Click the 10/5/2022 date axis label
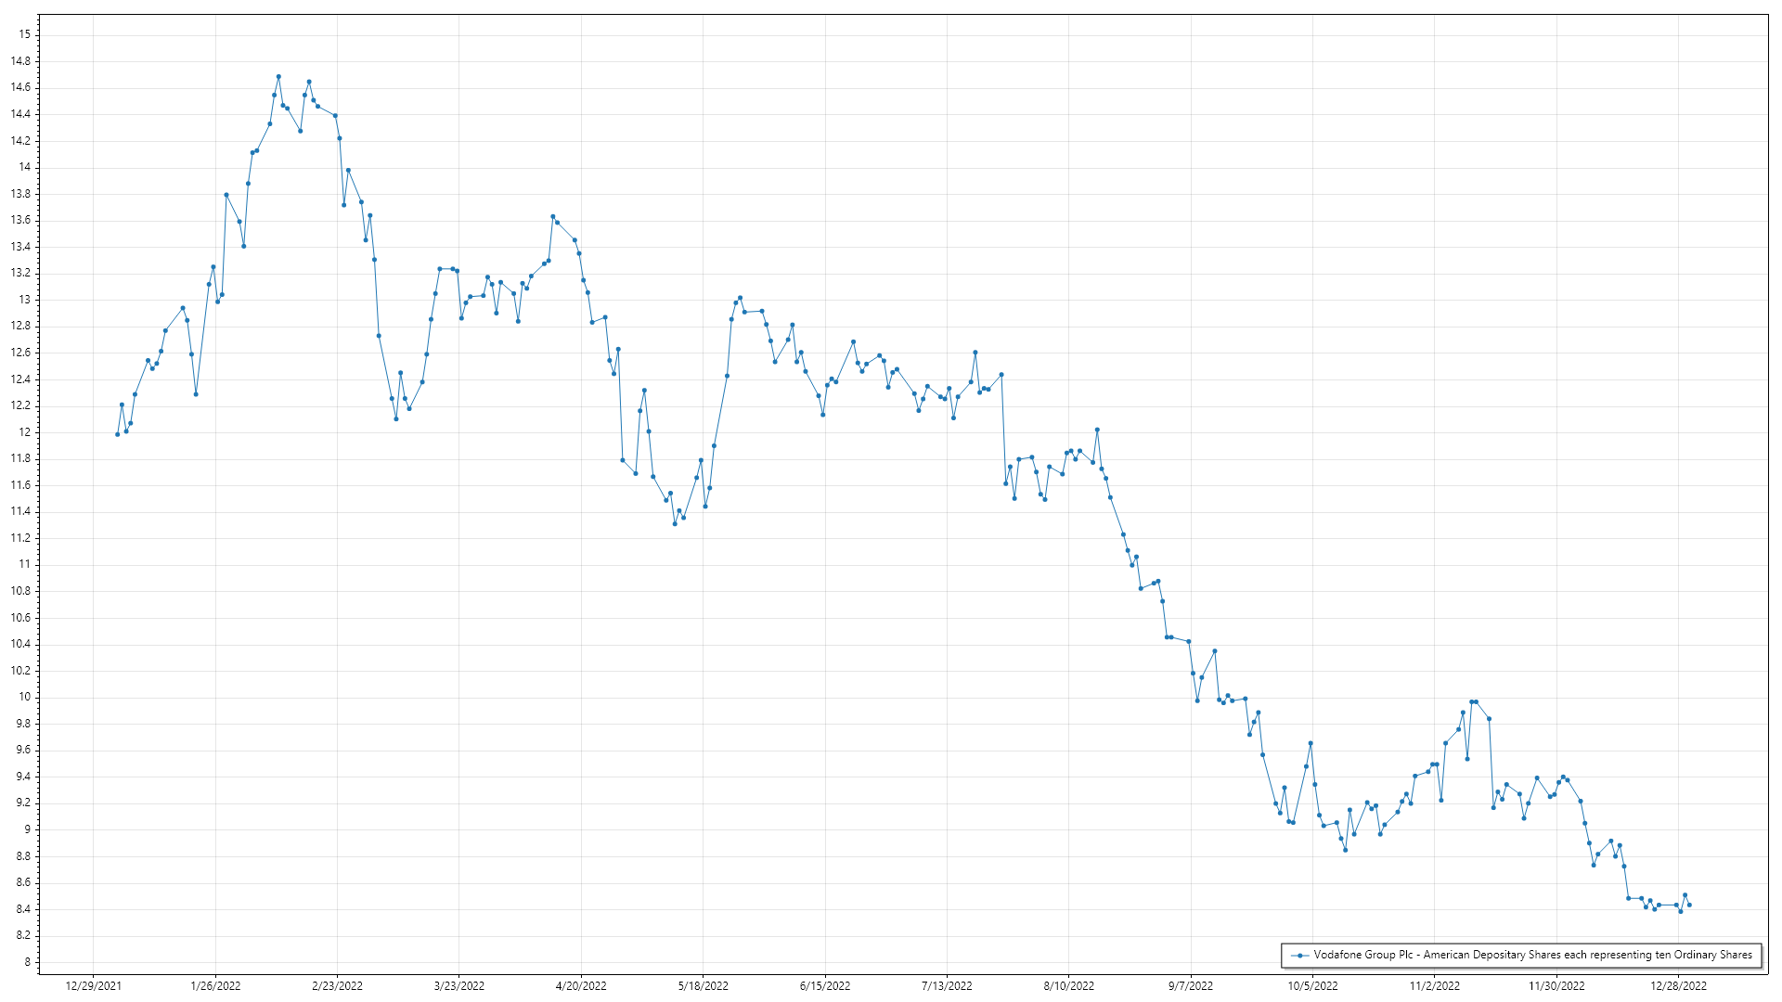1782x1002 pixels. (1312, 986)
